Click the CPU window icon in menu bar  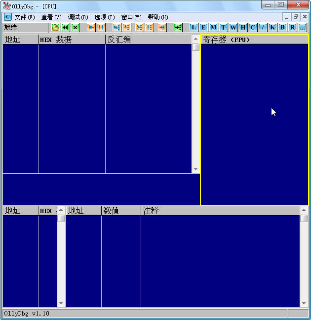(8, 17)
